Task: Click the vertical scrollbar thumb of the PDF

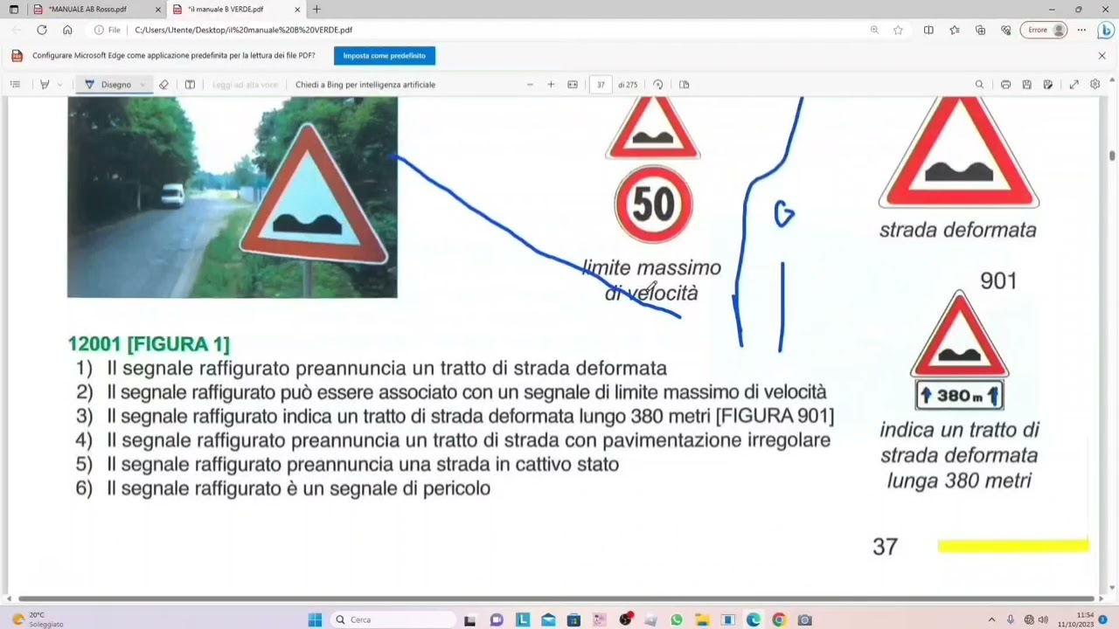Action: coord(1112,156)
